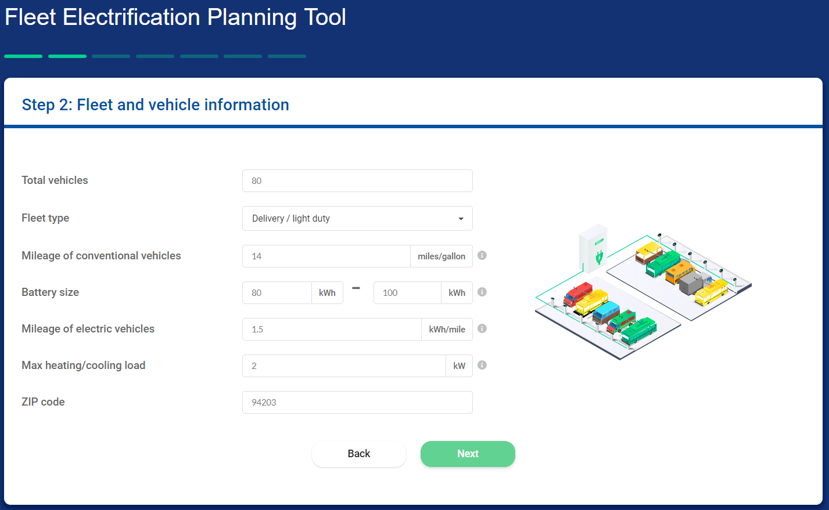This screenshot has width=829, height=510.
Task: Click the 'ZIP code' label
Action: coord(43,402)
